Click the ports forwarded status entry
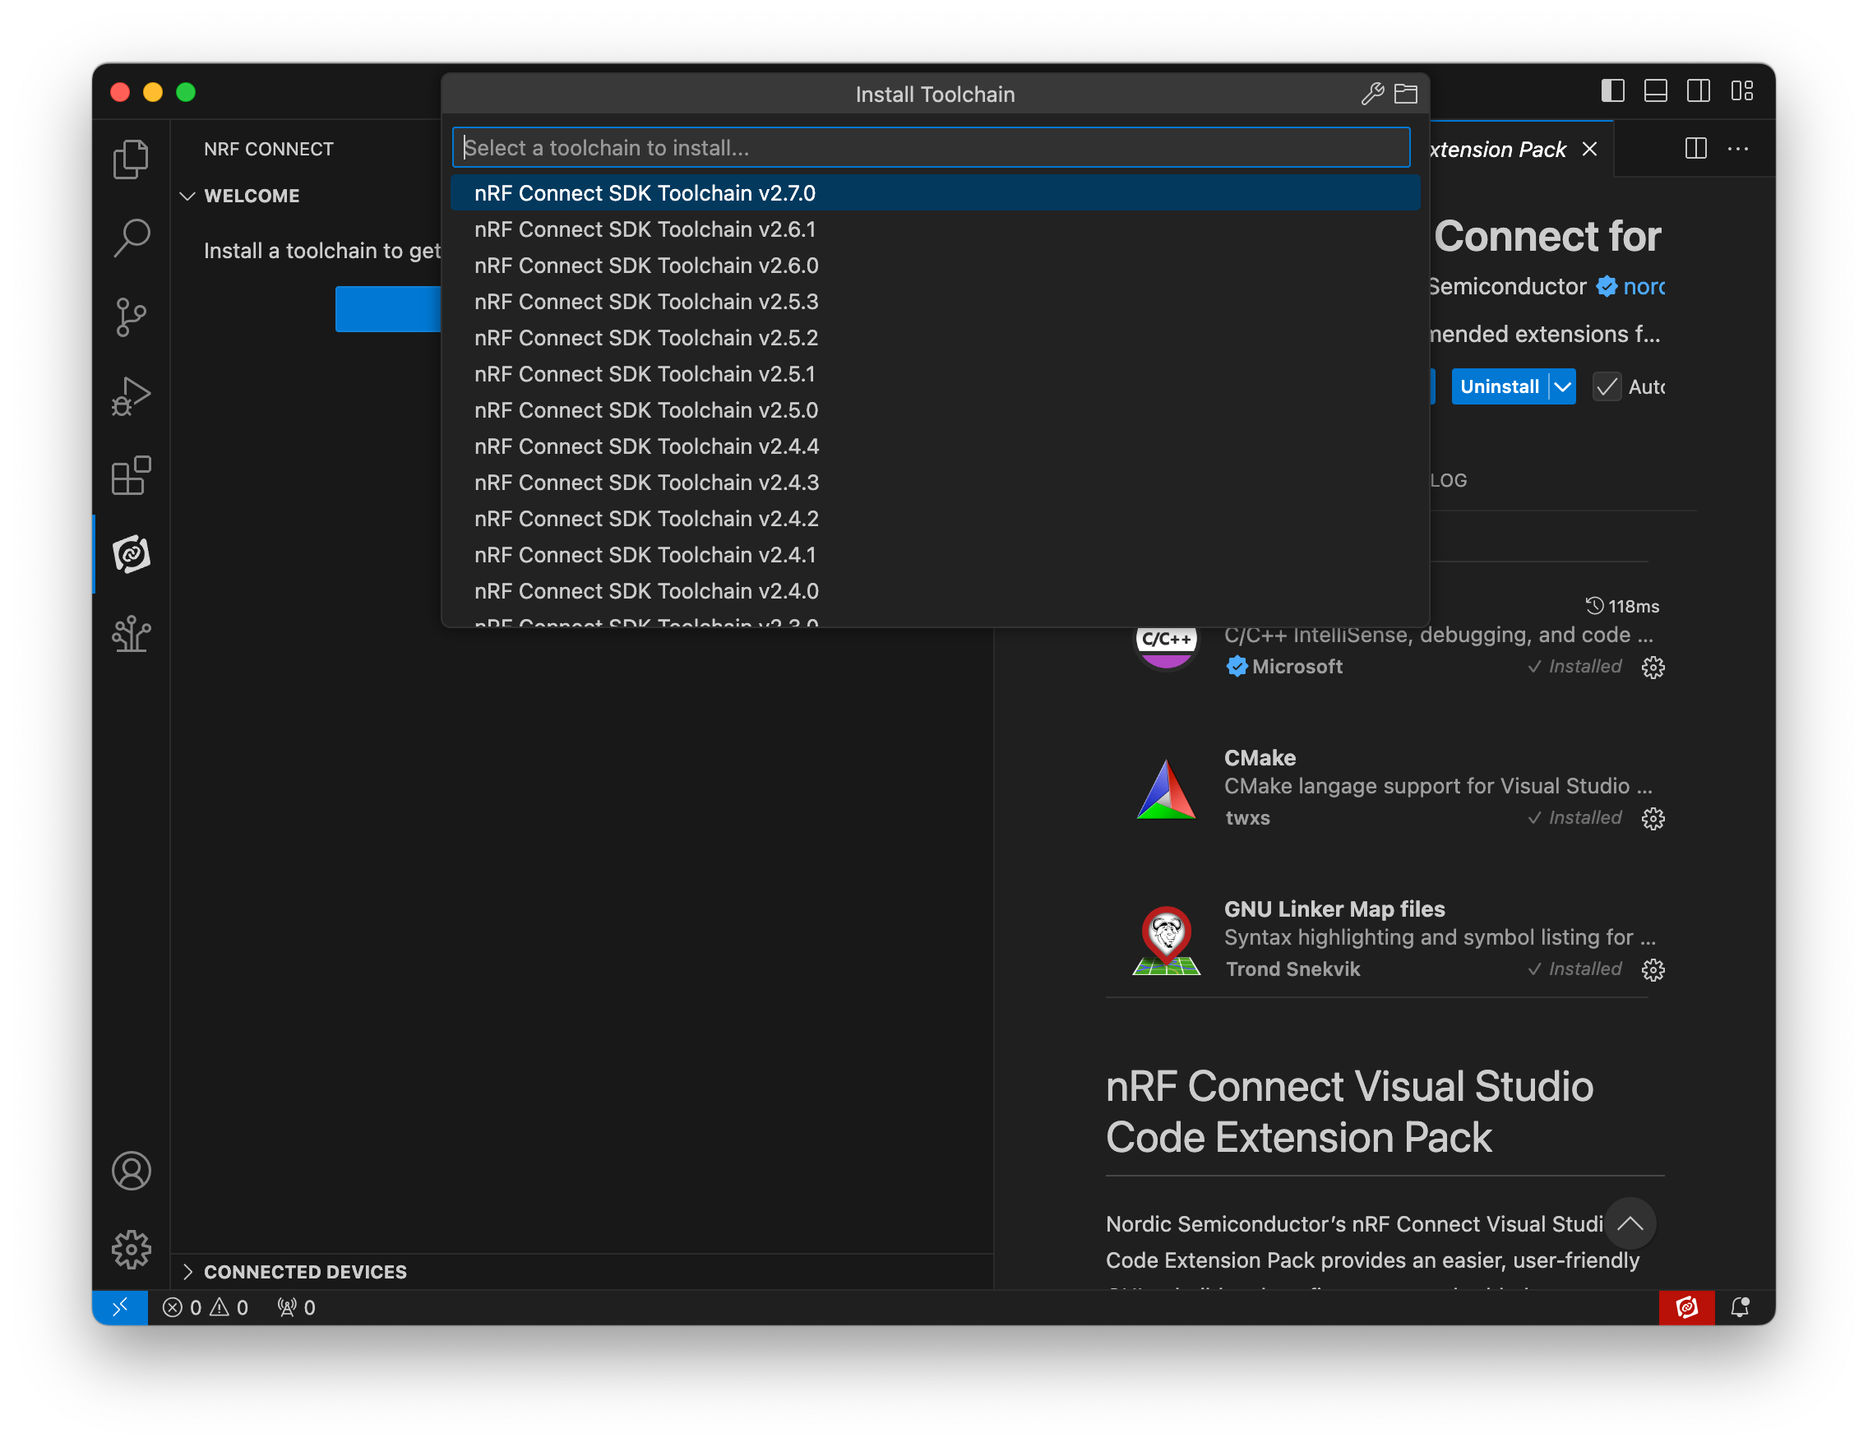The image size is (1868, 1447). coord(296,1306)
